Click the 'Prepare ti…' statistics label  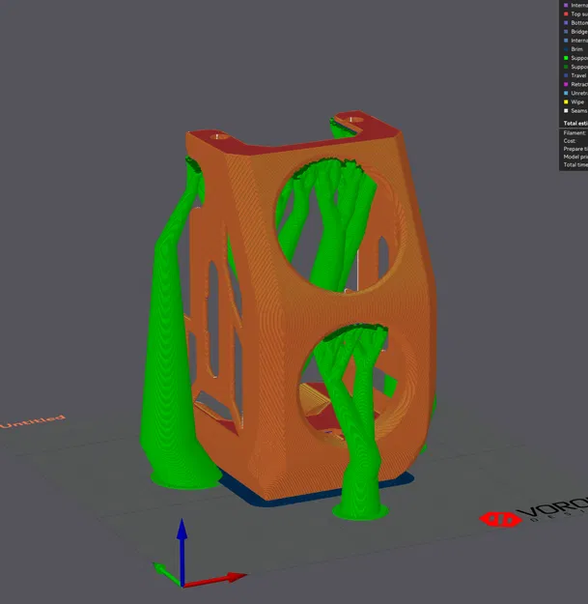575,149
